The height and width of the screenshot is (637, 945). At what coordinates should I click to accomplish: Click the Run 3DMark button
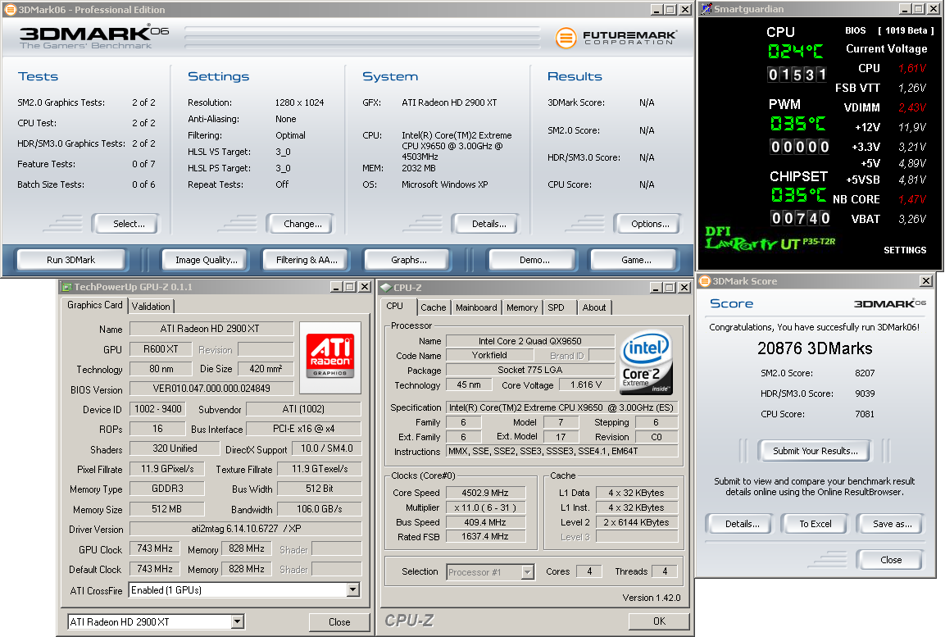pos(71,260)
